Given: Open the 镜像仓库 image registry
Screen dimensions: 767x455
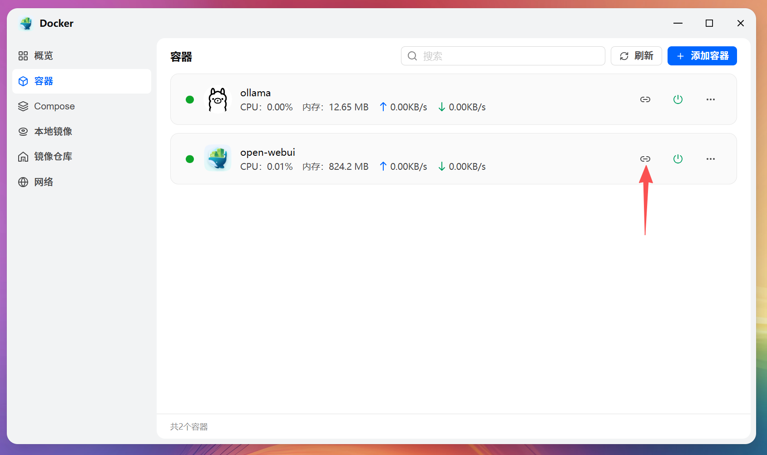Looking at the screenshot, I should click(53, 156).
